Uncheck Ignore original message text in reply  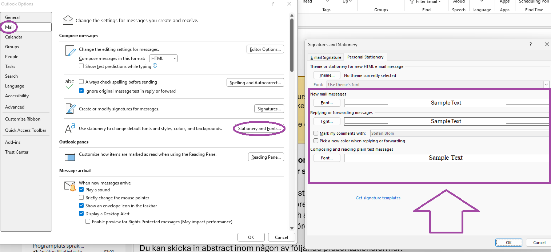point(81,91)
